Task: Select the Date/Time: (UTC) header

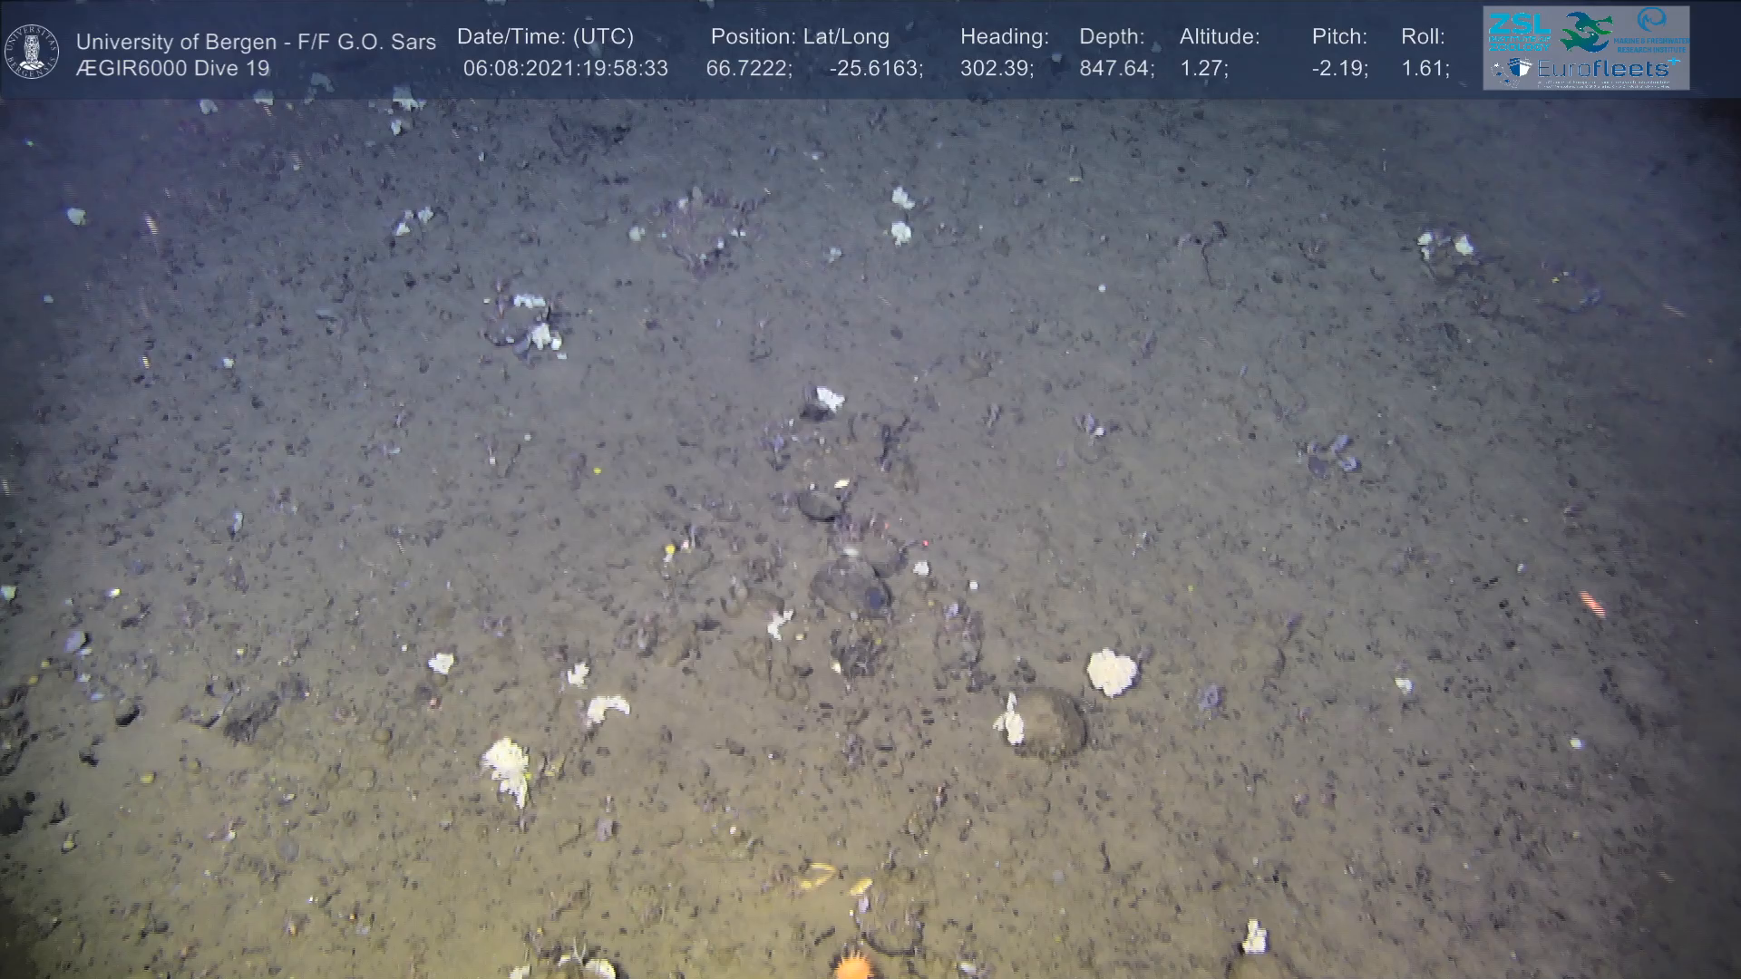Action: pyautogui.click(x=545, y=37)
